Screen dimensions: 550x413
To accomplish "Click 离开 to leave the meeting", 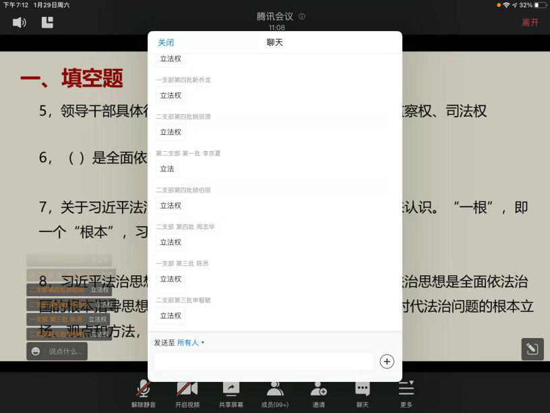I will click(530, 22).
